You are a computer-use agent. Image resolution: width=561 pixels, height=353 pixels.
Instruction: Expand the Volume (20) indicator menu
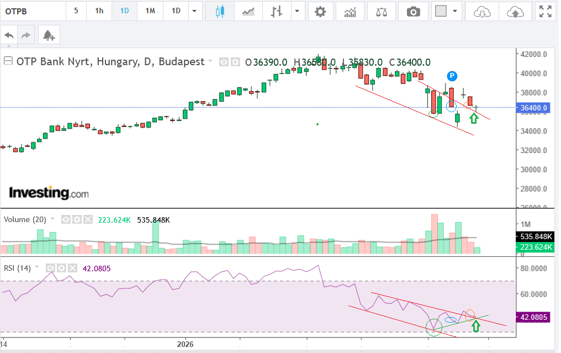53,219
